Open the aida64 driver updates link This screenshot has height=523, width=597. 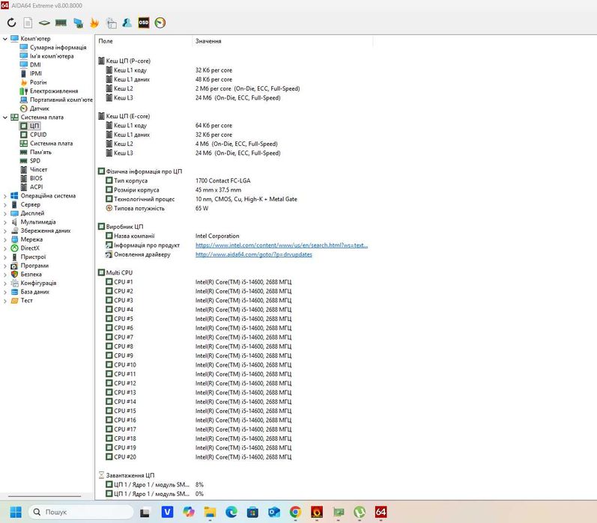(x=254, y=254)
